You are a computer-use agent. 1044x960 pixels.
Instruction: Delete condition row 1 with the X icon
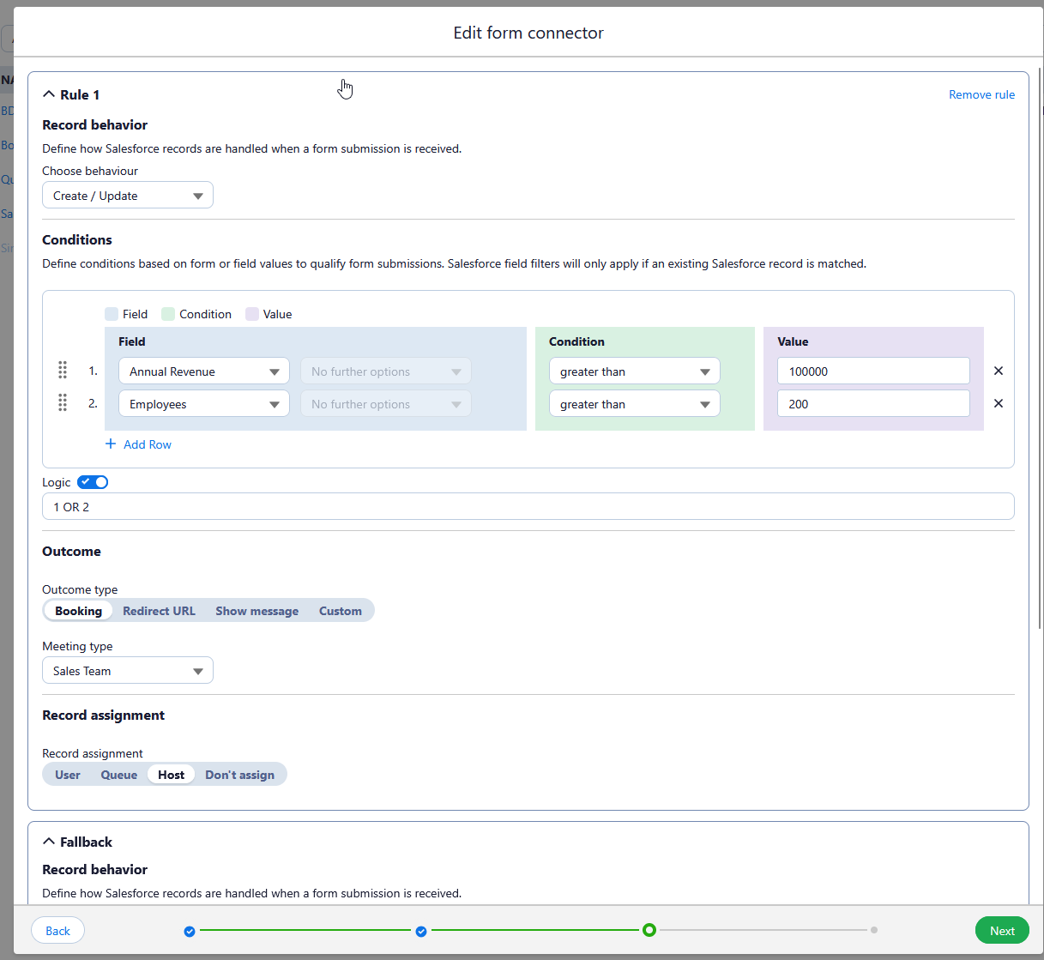pyautogui.click(x=999, y=371)
